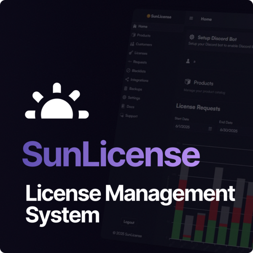Click the Backups database icon
253x253 pixels.
pos(126,88)
